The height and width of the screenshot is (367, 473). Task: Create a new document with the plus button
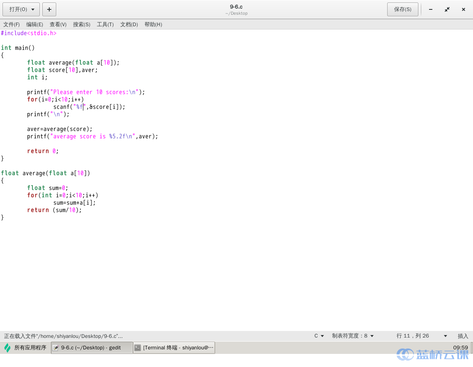49,9
